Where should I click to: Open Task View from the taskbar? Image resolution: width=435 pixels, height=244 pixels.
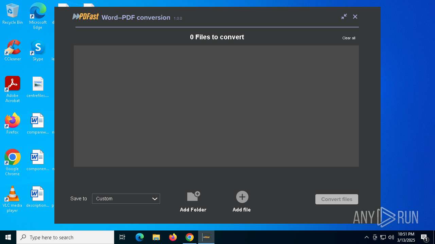[x=122, y=237]
